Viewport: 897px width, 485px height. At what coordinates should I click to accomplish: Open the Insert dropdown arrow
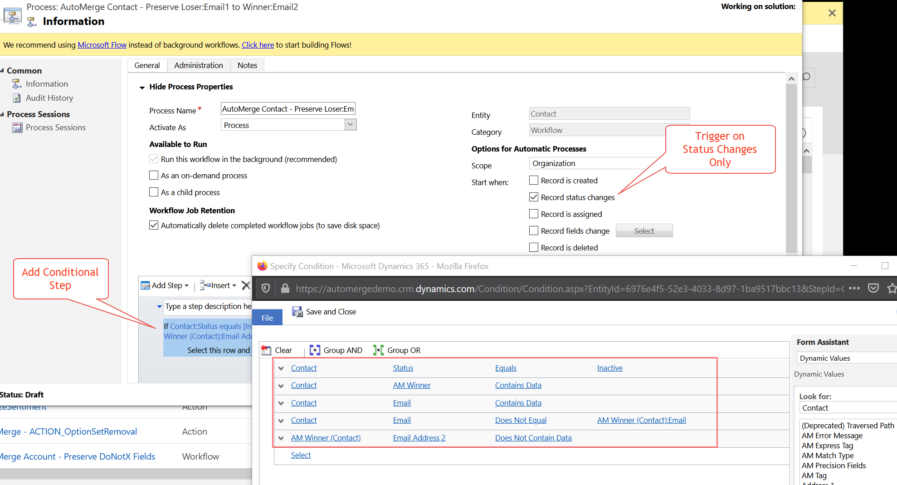pos(234,286)
